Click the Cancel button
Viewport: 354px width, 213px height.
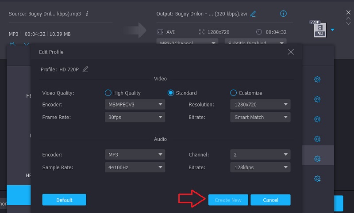pyautogui.click(x=270, y=200)
